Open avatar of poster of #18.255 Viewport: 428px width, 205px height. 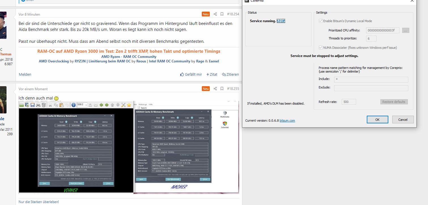3,100
